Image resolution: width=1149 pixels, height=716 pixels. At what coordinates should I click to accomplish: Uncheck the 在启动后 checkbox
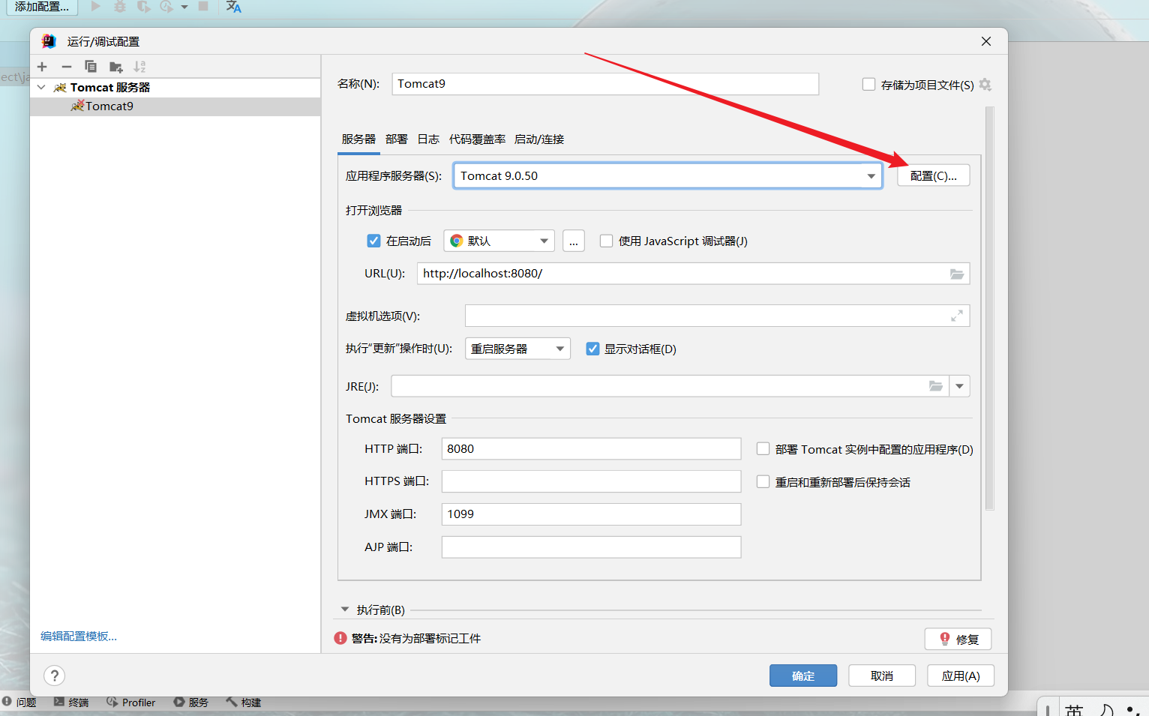(x=373, y=241)
